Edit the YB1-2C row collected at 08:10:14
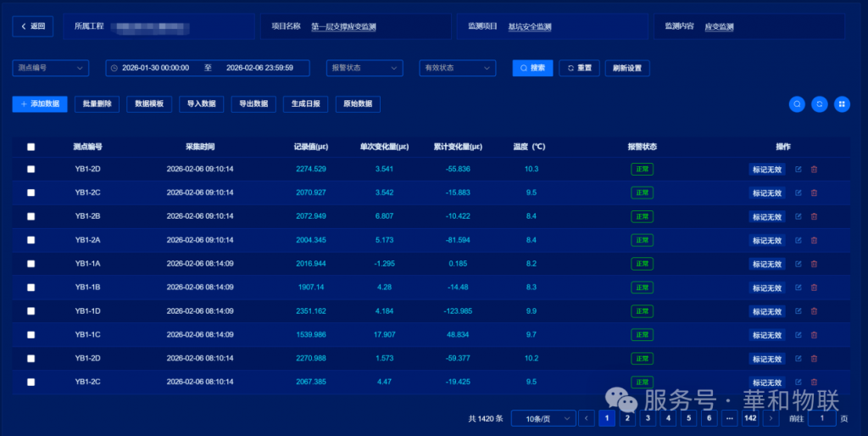 tap(798, 382)
